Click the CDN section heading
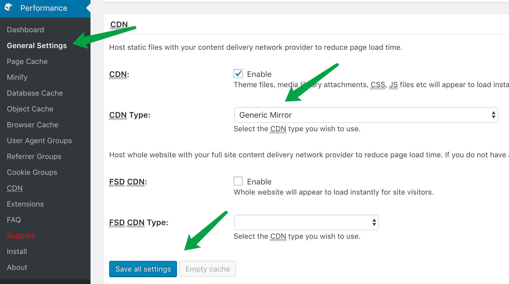 pyautogui.click(x=119, y=25)
